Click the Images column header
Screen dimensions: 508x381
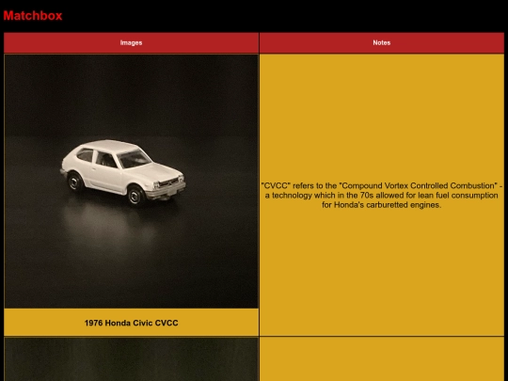pos(131,42)
